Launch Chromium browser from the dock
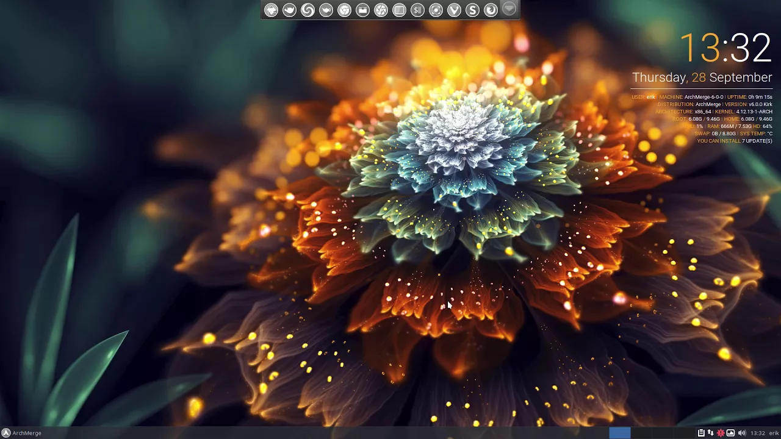 [344, 10]
